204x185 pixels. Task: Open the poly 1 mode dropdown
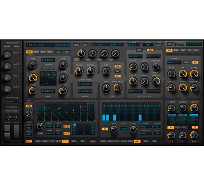133,45
